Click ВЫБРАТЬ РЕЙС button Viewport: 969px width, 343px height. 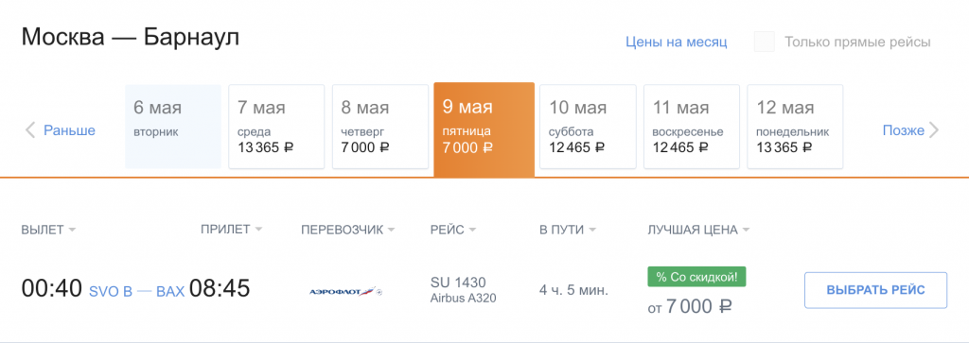pyautogui.click(x=875, y=290)
